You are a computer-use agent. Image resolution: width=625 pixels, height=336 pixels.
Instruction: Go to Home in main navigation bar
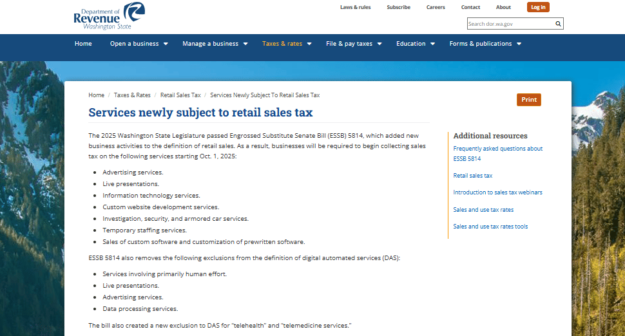83,44
